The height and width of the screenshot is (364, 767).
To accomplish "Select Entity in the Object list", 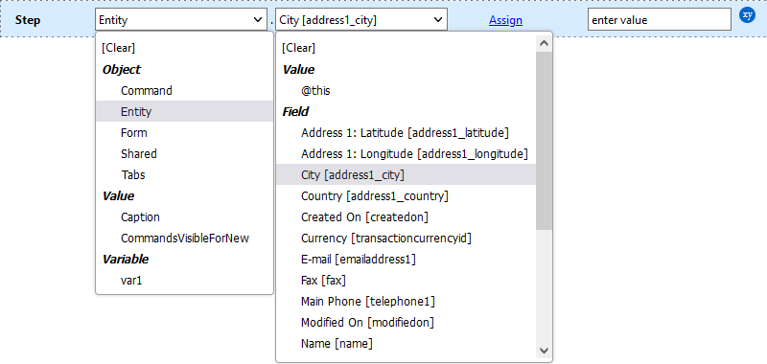I will point(184,111).
